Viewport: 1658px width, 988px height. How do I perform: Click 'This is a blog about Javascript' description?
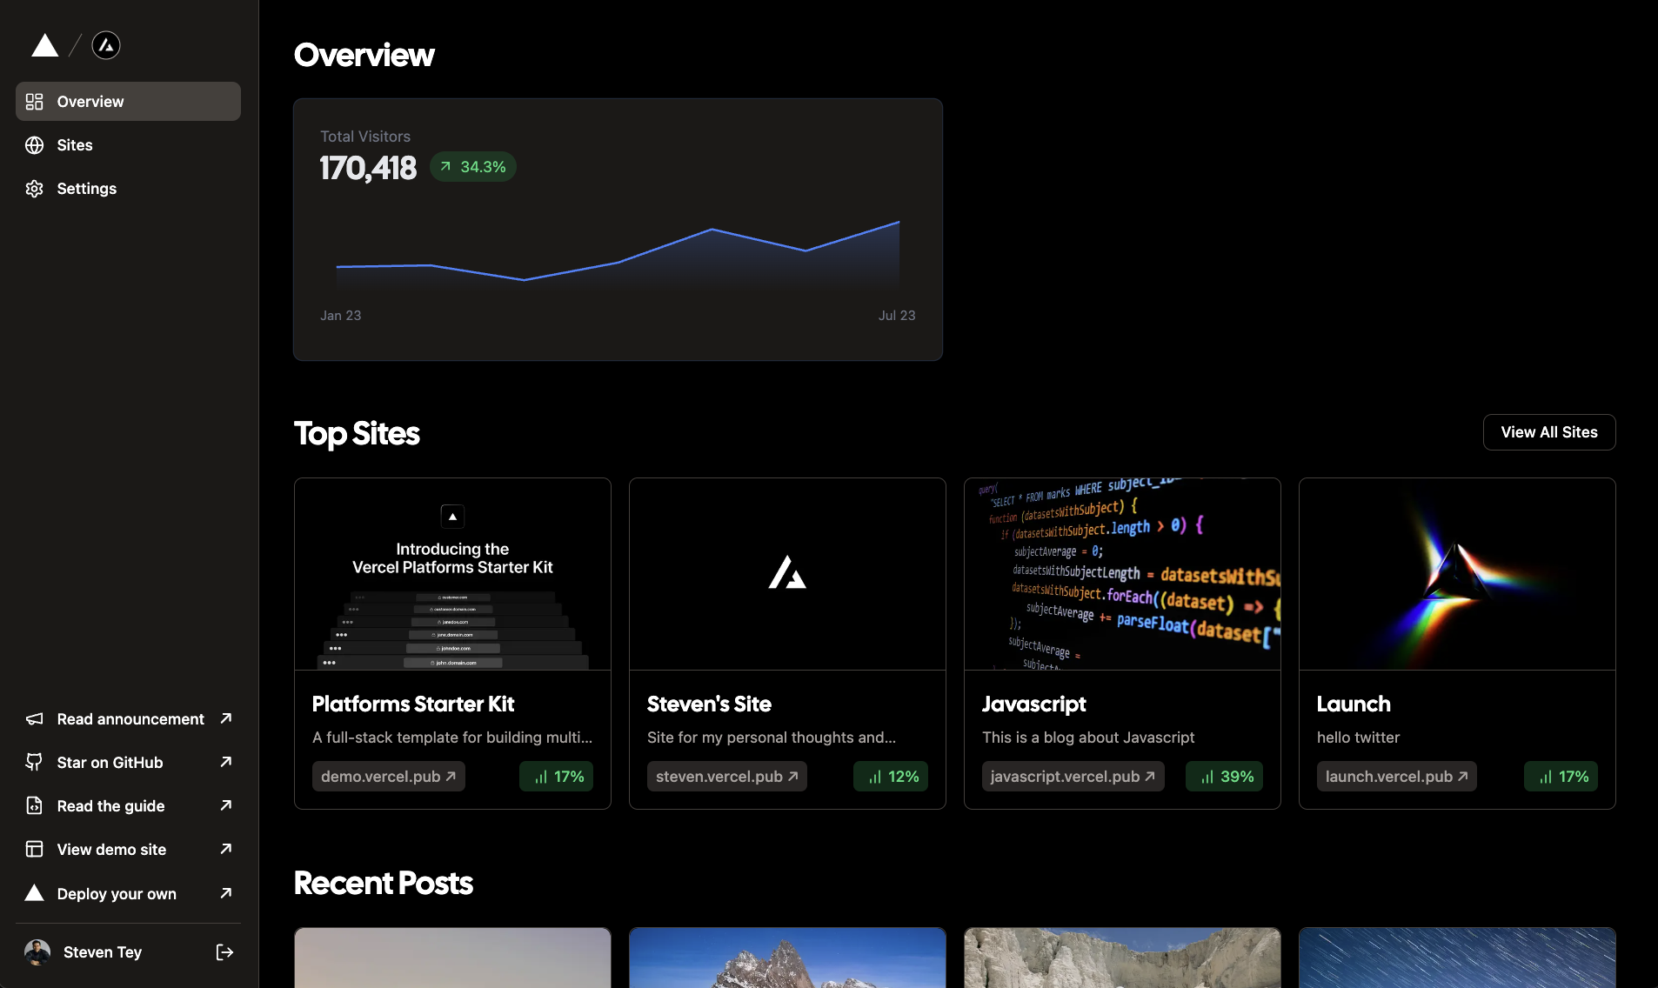tap(1088, 738)
